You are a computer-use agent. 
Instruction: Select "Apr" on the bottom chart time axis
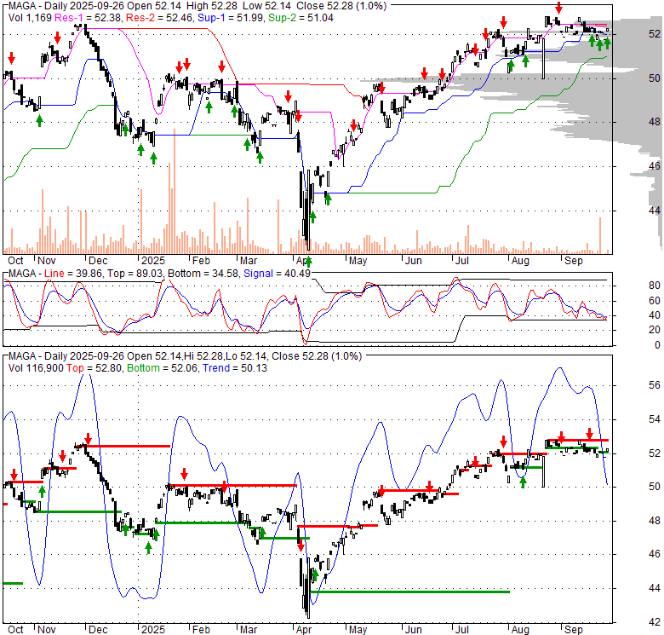coord(304,630)
